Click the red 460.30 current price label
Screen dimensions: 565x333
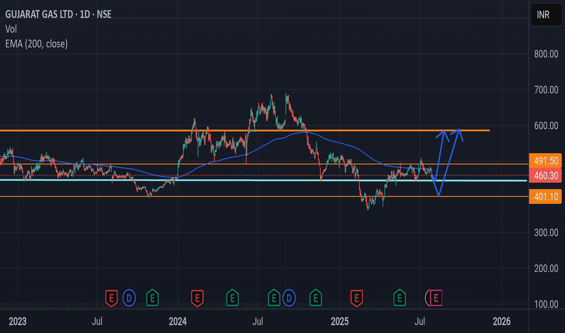[x=545, y=176]
